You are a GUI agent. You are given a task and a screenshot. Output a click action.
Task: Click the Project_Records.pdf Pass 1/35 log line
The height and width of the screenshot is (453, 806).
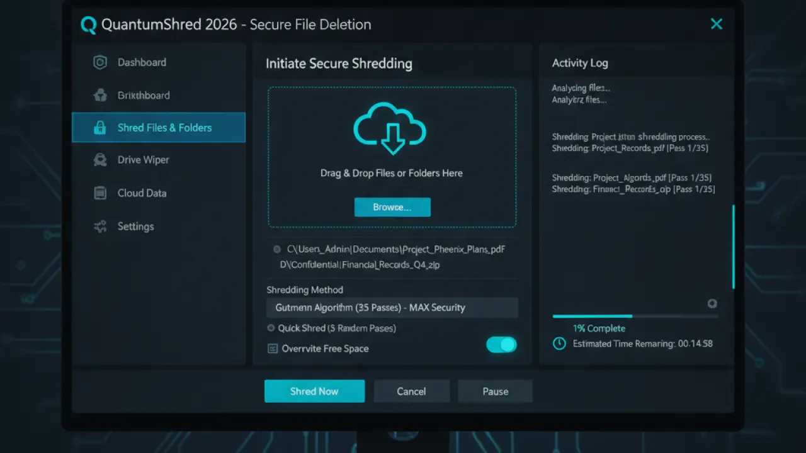[632, 148]
